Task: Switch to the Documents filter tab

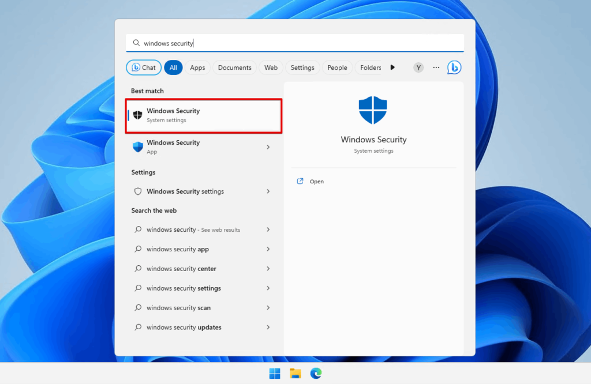Action: [x=234, y=67]
